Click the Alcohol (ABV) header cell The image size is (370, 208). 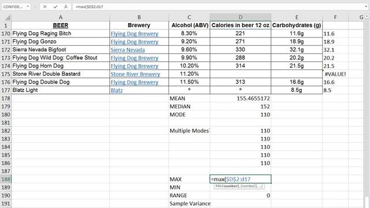189,25
